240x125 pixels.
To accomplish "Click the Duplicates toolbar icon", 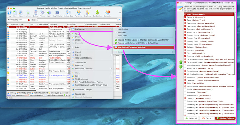I will click(107, 13).
